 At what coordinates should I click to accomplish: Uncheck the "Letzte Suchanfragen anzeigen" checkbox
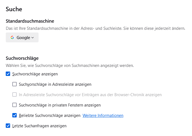[8, 126]
